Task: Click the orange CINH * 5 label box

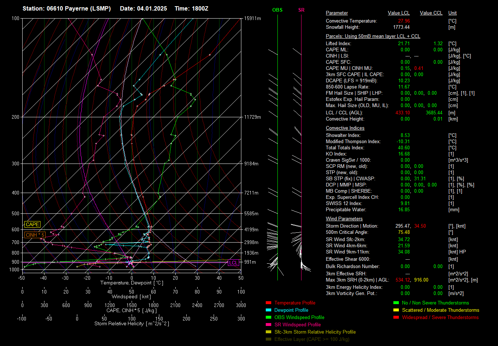Action: 35,235
